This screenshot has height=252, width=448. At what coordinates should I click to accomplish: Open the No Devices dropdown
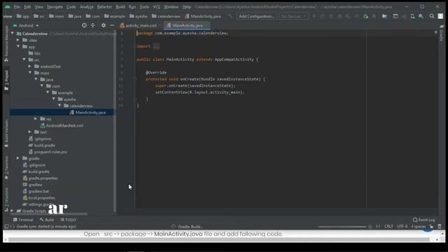tap(294, 16)
